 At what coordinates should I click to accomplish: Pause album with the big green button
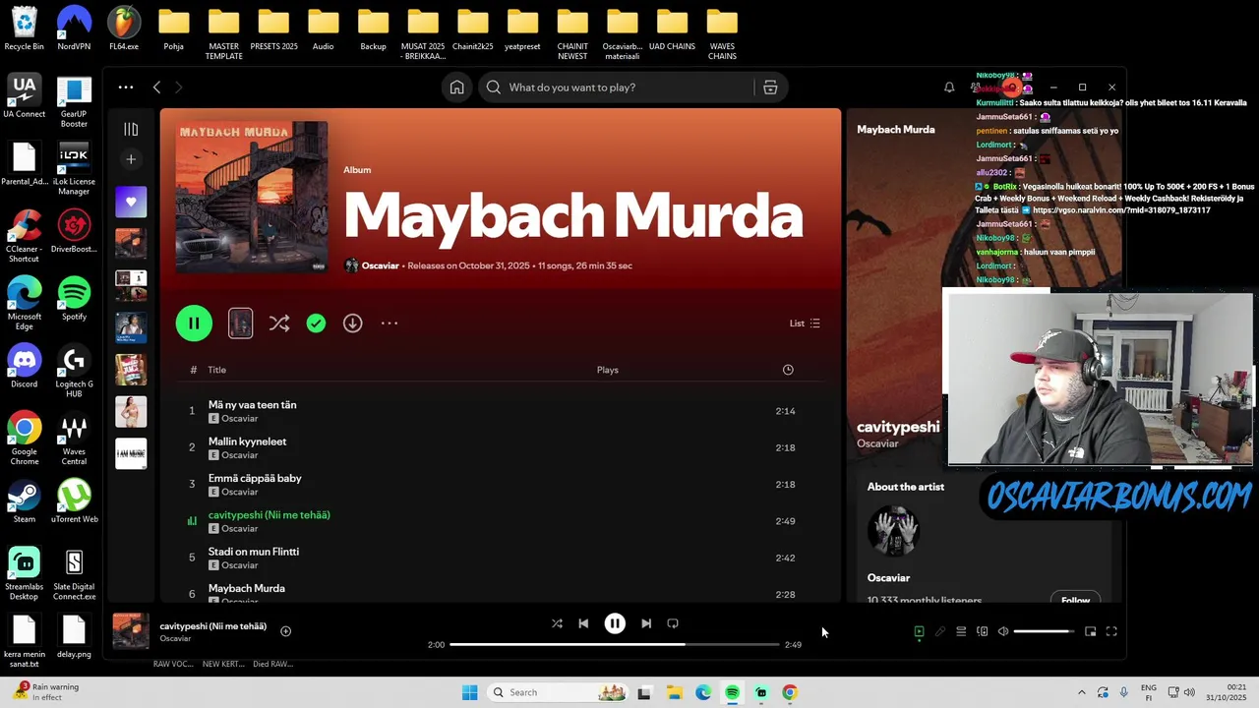click(x=194, y=324)
